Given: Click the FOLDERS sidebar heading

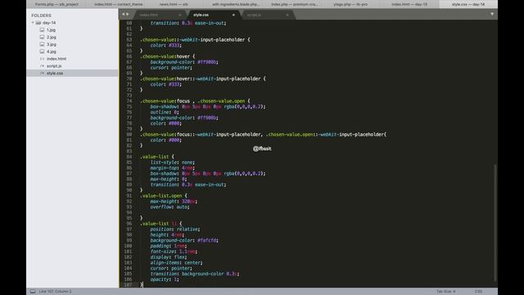Looking at the screenshot, I should click(42, 16).
